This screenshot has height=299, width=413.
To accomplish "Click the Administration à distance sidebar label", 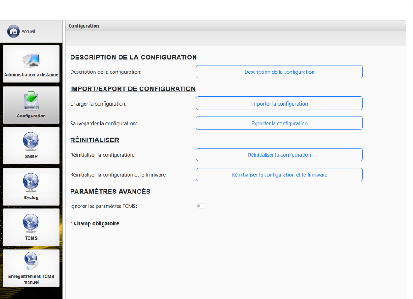I will pos(31,75).
